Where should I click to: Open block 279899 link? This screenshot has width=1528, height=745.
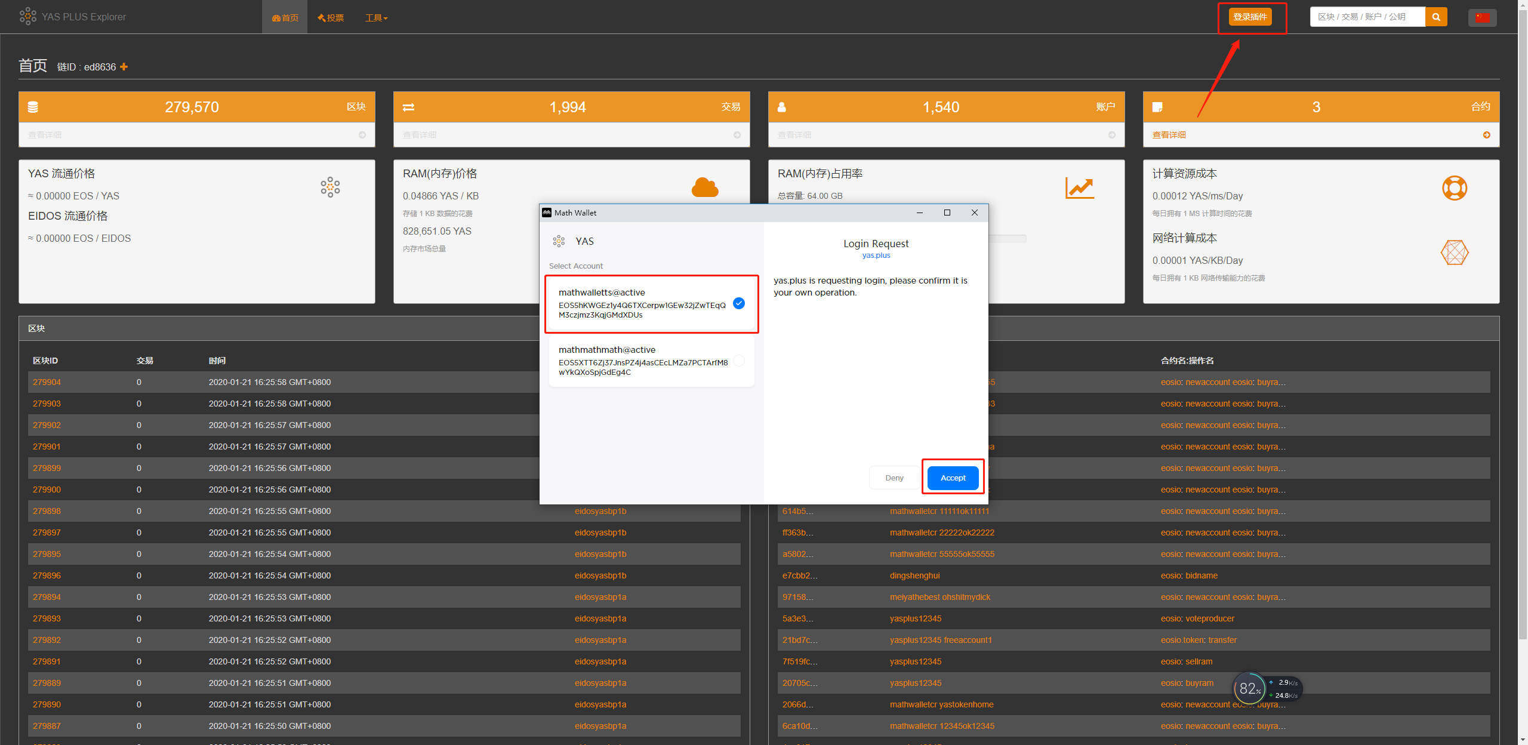click(x=47, y=468)
